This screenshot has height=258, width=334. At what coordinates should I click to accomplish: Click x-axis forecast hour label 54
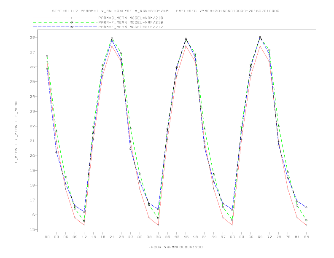pyautogui.click(x=214, y=237)
